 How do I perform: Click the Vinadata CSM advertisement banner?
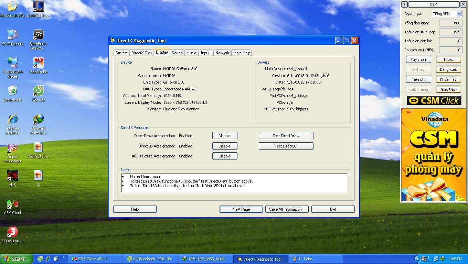(434, 155)
